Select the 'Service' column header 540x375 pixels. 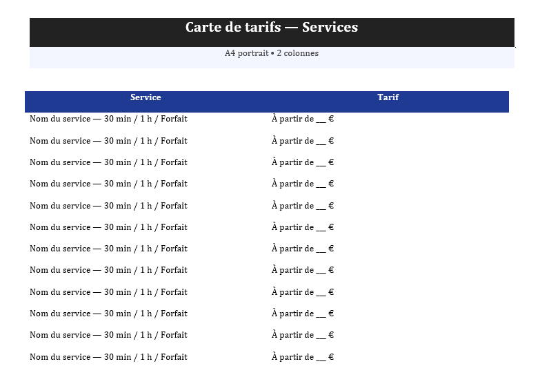tap(146, 97)
